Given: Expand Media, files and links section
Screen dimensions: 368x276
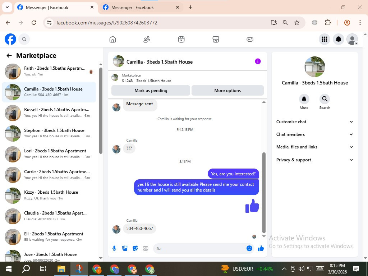Looking at the screenshot, I should click(314, 147).
